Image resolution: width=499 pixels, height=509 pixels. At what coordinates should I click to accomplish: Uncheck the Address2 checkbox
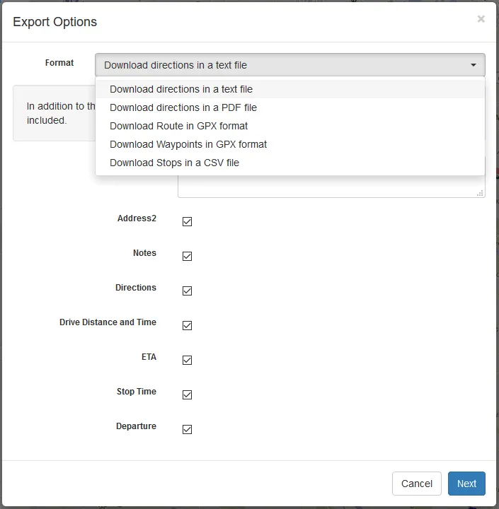[x=188, y=222]
